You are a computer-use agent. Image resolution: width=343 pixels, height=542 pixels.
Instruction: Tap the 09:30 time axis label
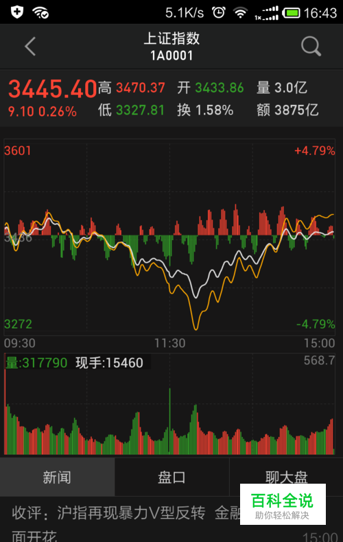coord(20,343)
